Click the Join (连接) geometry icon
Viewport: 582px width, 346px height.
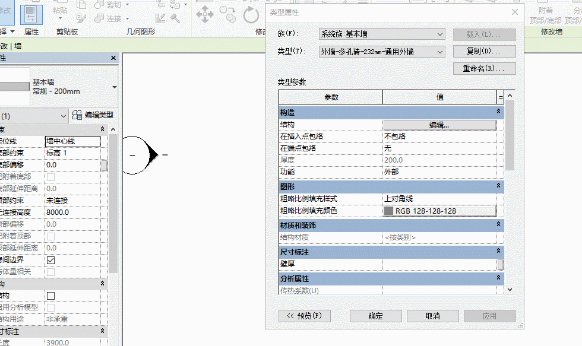tap(99, 18)
